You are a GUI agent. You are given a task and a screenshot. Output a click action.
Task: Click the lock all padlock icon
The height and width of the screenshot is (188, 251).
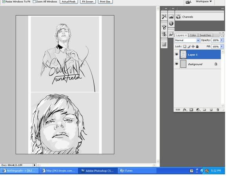point(197,46)
